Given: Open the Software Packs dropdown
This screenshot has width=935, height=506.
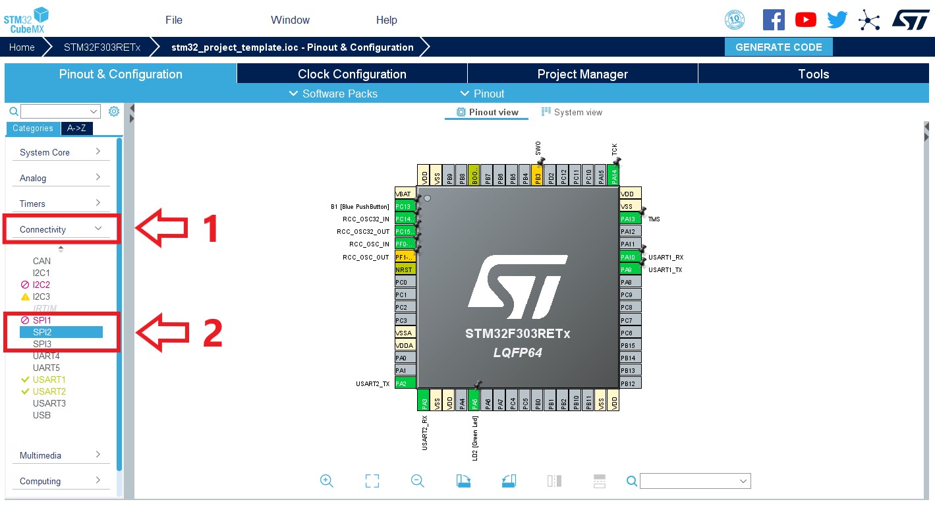Looking at the screenshot, I should click(333, 94).
